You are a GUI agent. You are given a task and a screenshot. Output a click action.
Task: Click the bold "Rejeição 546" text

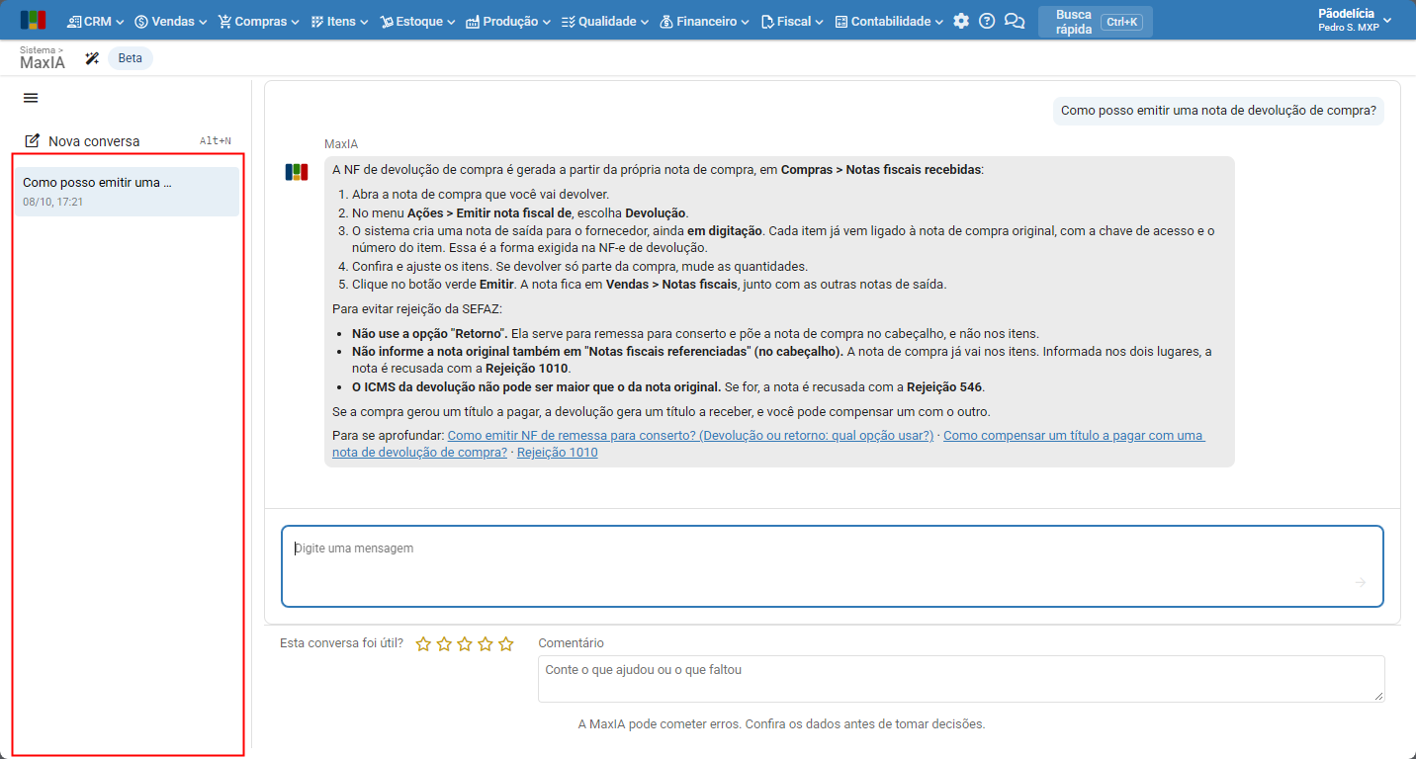coord(944,386)
